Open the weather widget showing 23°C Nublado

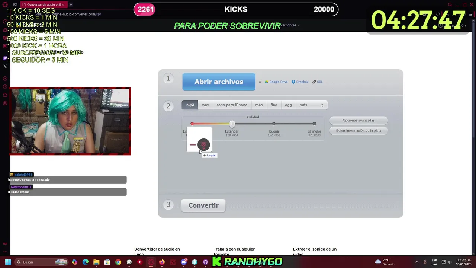coord(385,262)
